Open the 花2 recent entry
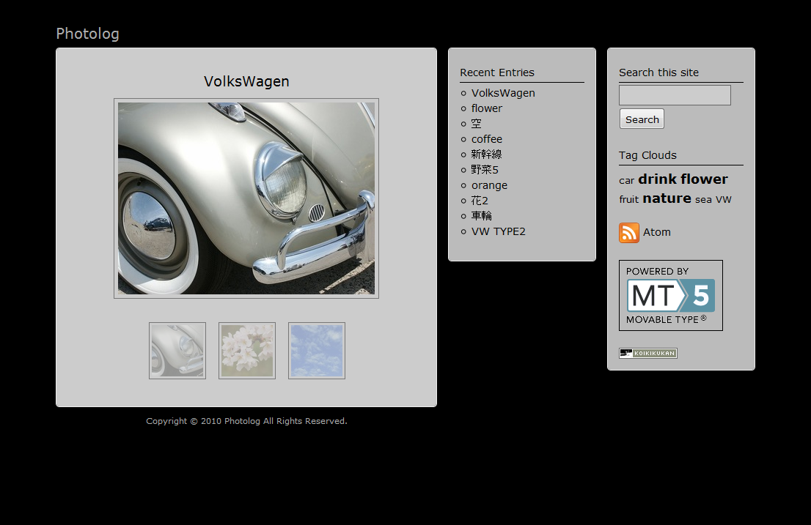This screenshot has height=525, width=811. point(480,201)
